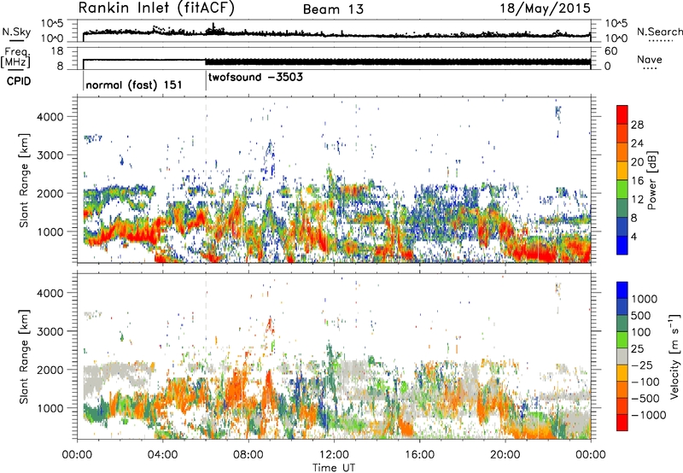The height and width of the screenshot is (473, 683).
Task: Click the 'twofsound -3503' CPID text
Action: coord(255,77)
